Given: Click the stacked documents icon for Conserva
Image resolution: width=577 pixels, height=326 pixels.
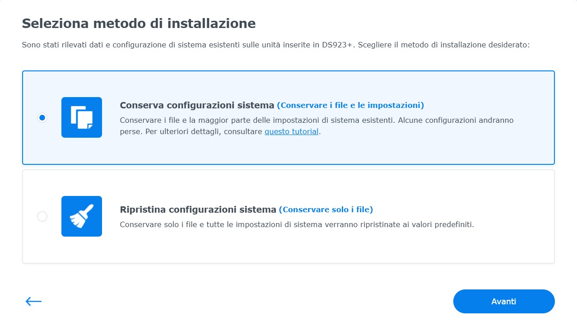Looking at the screenshot, I should coord(82,117).
